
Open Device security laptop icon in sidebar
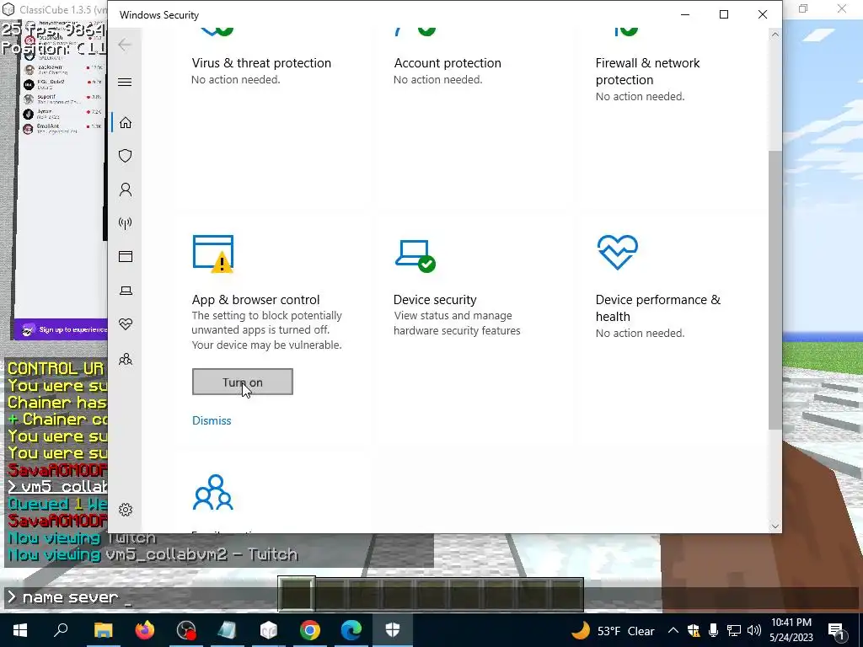tap(126, 291)
